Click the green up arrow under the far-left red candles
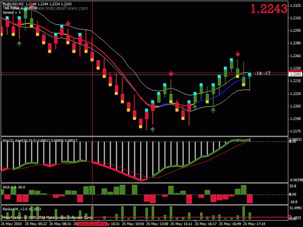Screen dimensions: 303x227 [x=19, y=44]
